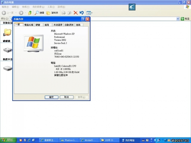The height and width of the screenshot is (143, 191).
Task: Click the Copy To toolbar icon
Action: [70, 13]
